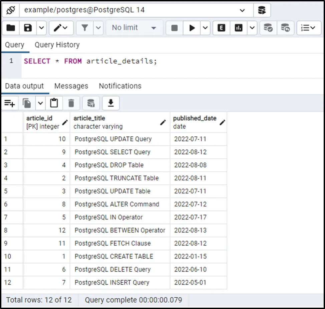The image size is (325, 309).
Task: Select the Notifications tab
Action: pos(120,86)
